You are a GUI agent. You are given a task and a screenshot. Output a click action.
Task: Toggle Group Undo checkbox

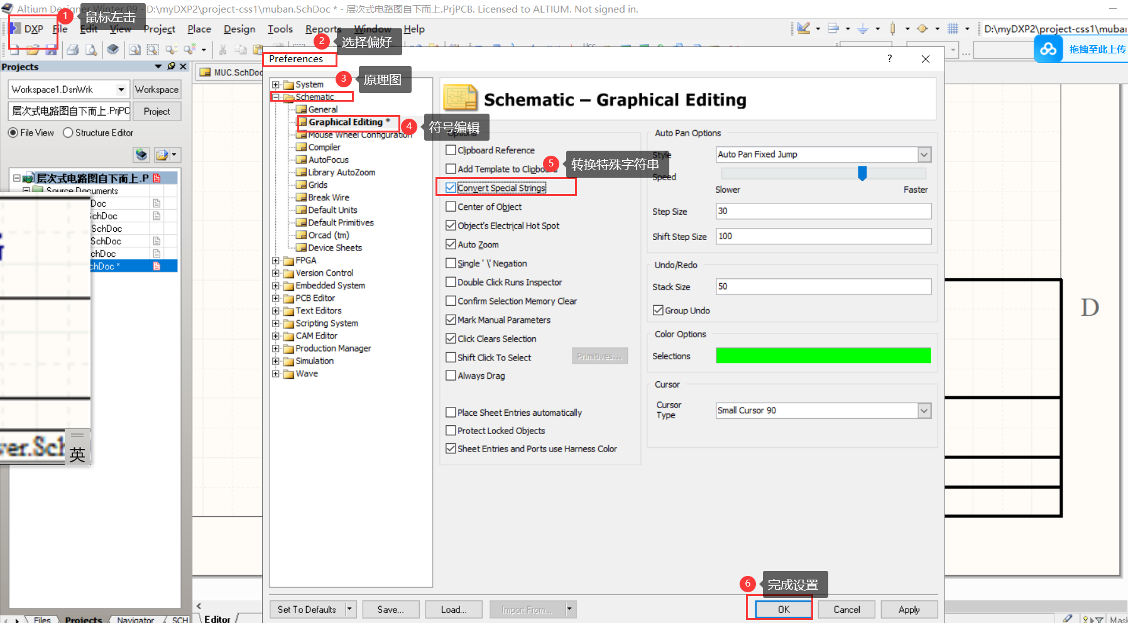click(x=658, y=310)
